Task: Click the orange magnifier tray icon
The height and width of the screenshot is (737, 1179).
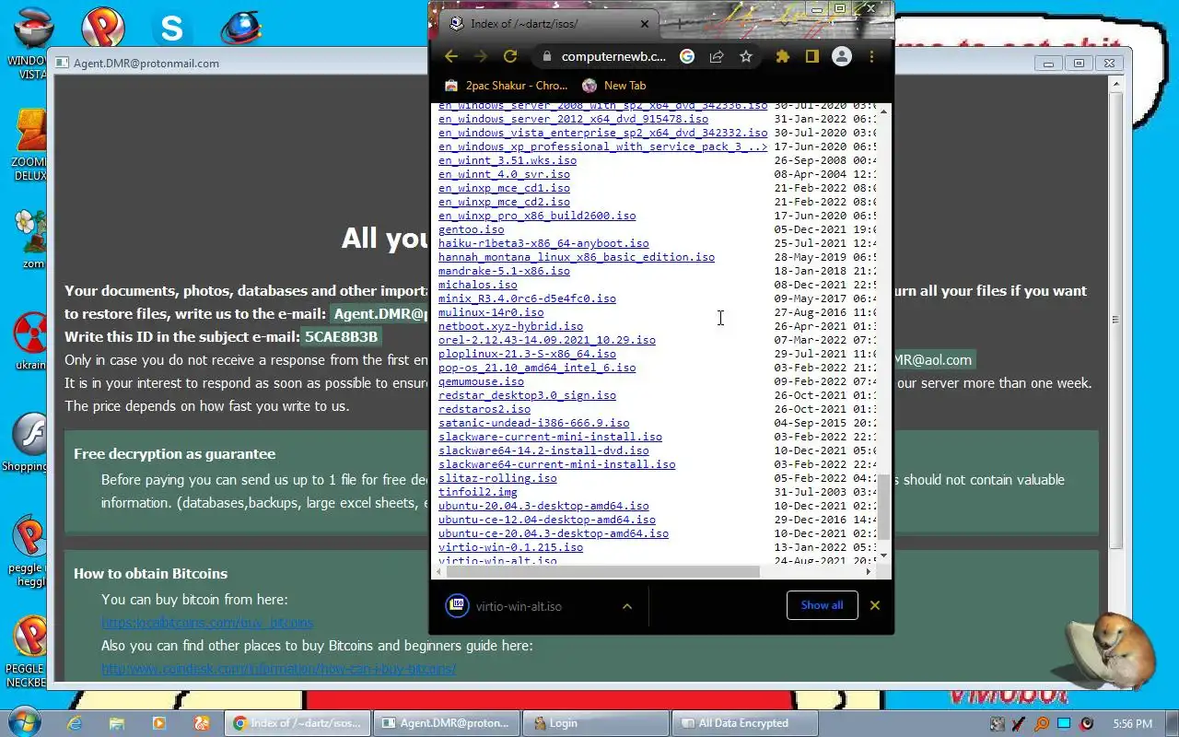Action: [x=1042, y=723]
